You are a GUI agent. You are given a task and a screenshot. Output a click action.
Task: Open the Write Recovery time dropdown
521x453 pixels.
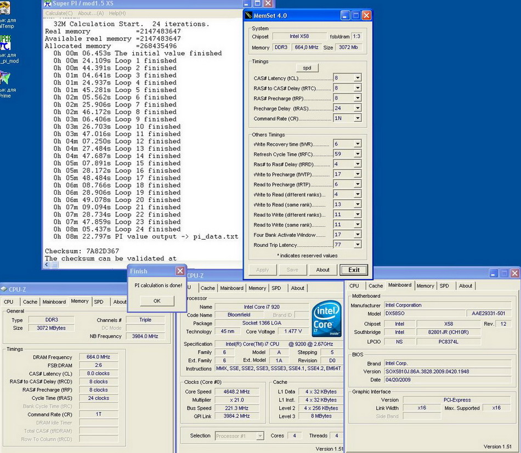pyautogui.click(x=358, y=144)
